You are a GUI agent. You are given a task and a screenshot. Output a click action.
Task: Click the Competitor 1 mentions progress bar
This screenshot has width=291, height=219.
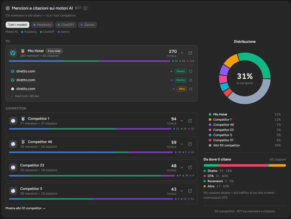[x=90, y=129]
